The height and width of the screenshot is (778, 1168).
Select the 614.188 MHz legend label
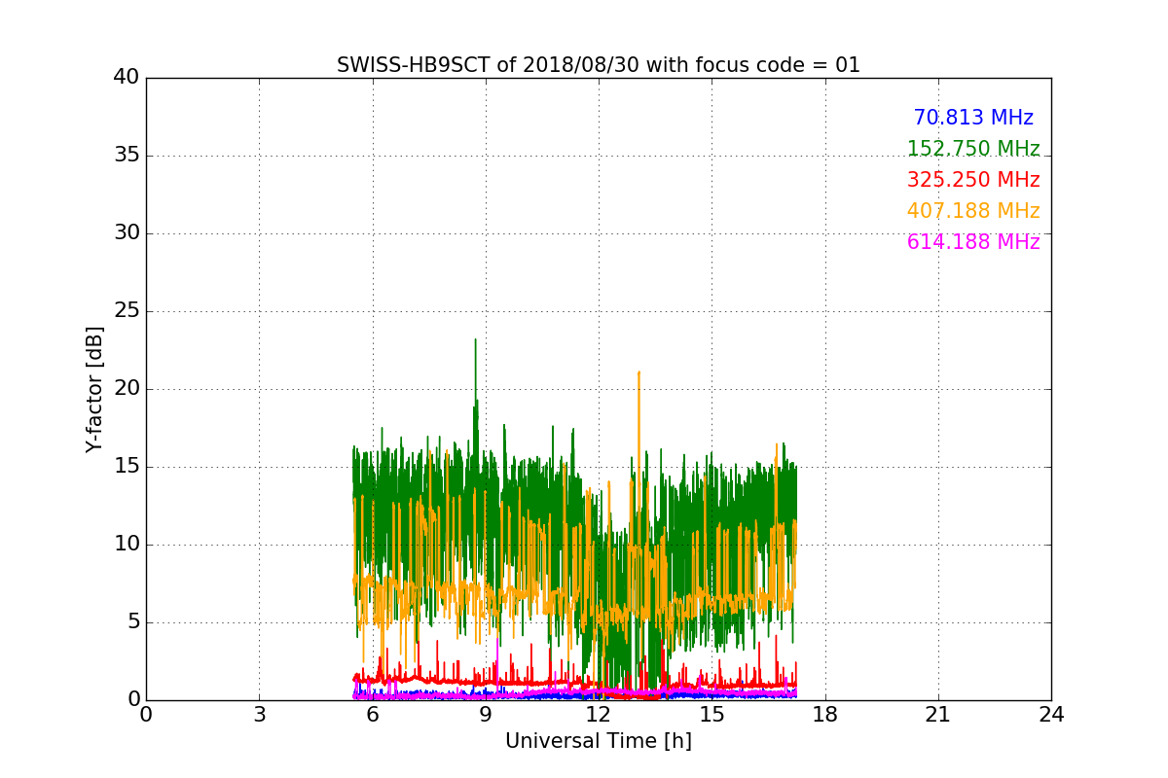point(973,242)
